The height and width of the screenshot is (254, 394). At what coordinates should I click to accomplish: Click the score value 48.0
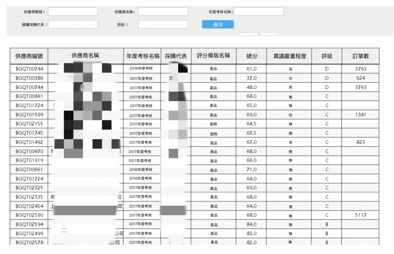click(252, 87)
